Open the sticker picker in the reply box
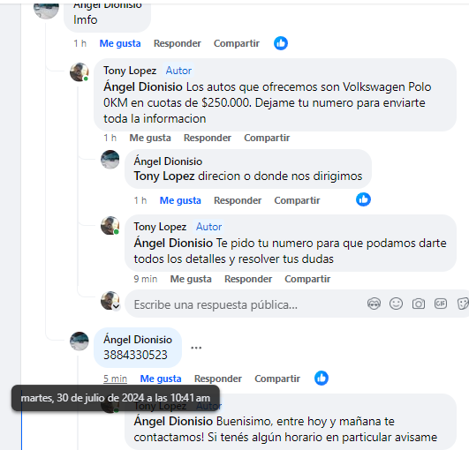469x450 pixels. (x=463, y=304)
